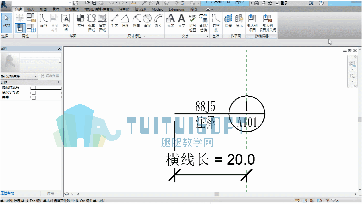Screen dimensions: 362x204
Task: Open the 族: 常规注释 family dropdown
Action: (19, 76)
